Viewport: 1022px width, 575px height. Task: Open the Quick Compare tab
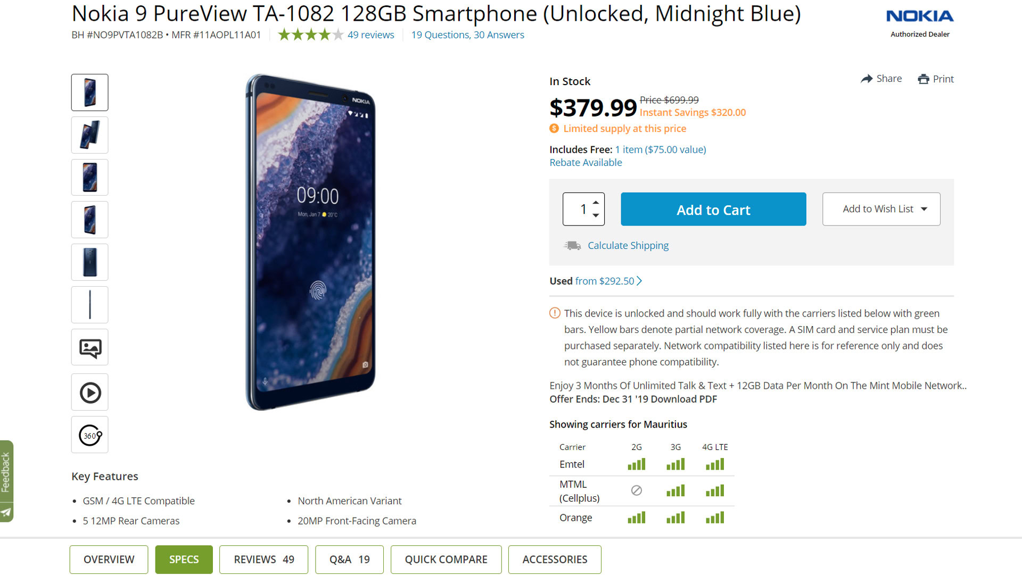(x=446, y=560)
